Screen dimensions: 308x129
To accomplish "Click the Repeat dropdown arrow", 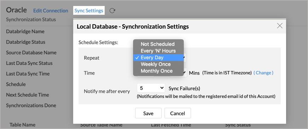I will coord(185,58).
